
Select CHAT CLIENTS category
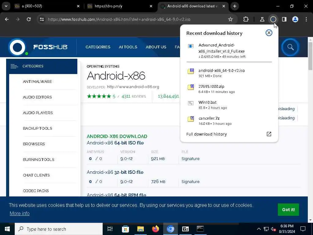pos(36,175)
